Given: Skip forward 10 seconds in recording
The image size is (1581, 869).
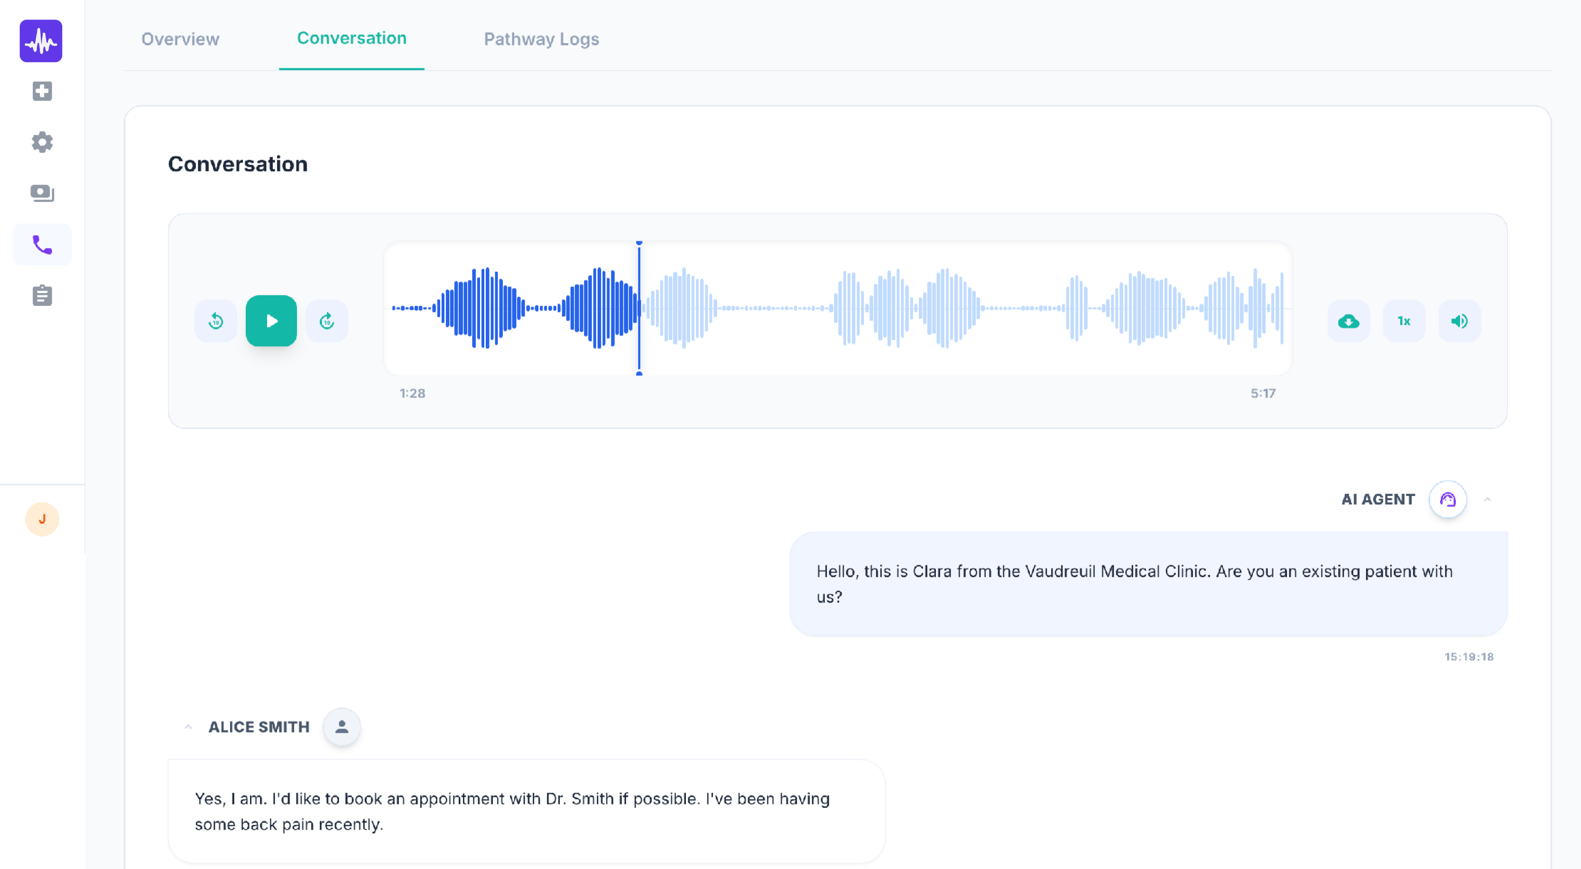Looking at the screenshot, I should click(326, 321).
